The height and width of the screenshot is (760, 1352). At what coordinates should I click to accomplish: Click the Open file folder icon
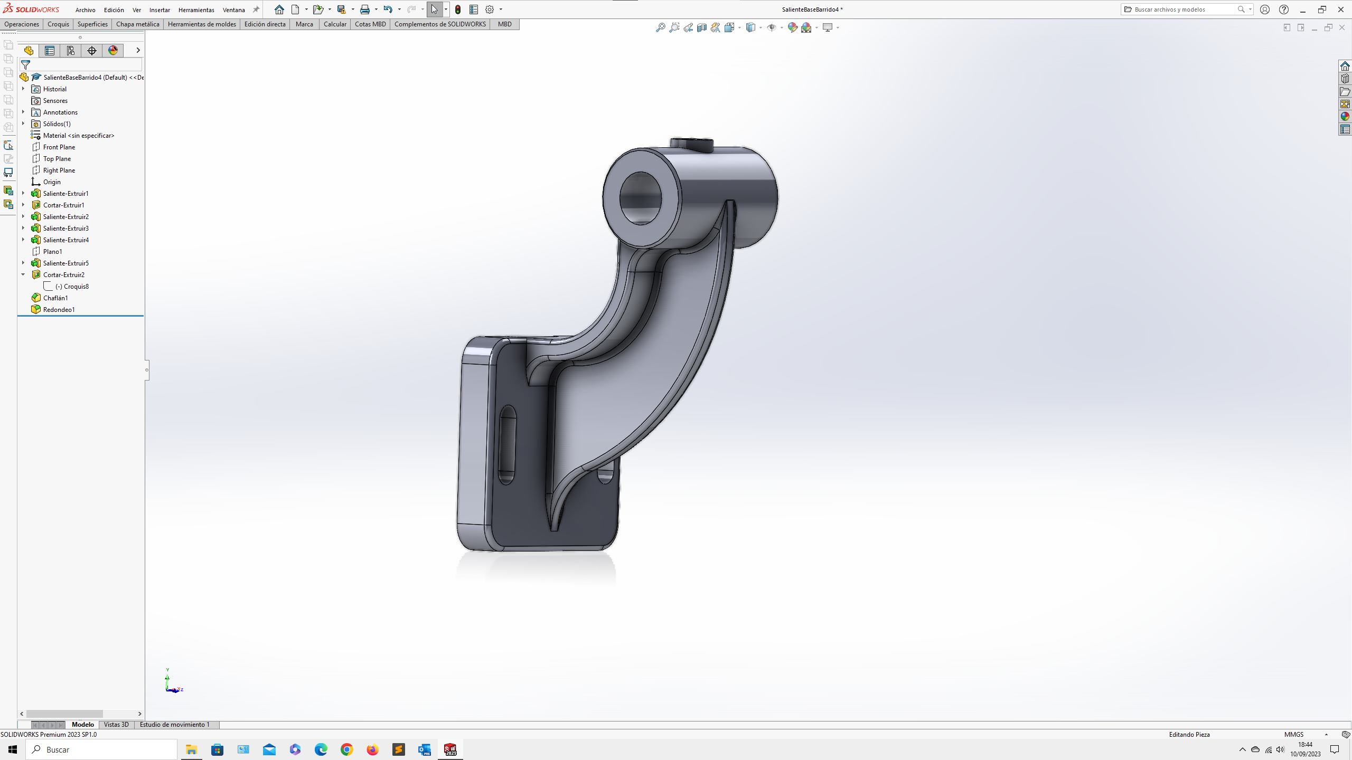[318, 9]
